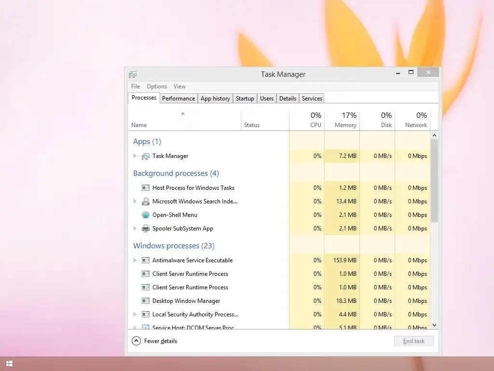Click the Desktop Window Manager icon
Screen dimensions: 494x371
146,301
